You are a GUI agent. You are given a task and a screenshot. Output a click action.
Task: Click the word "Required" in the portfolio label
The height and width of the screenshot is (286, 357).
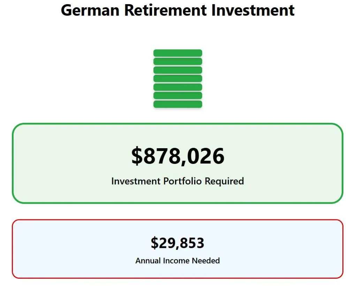click(224, 181)
